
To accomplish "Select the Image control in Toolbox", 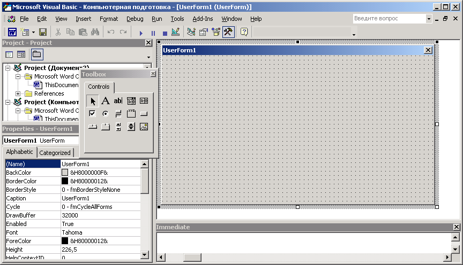I will click(x=144, y=127).
